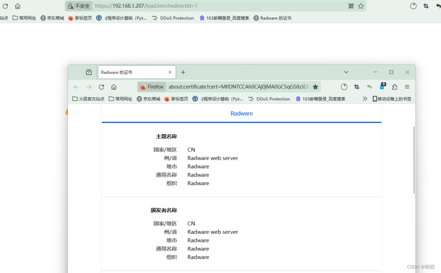This screenshot has width=441, height=273.
Task: Click the certificate page vertical scrollbar
Action: [414, 160]
